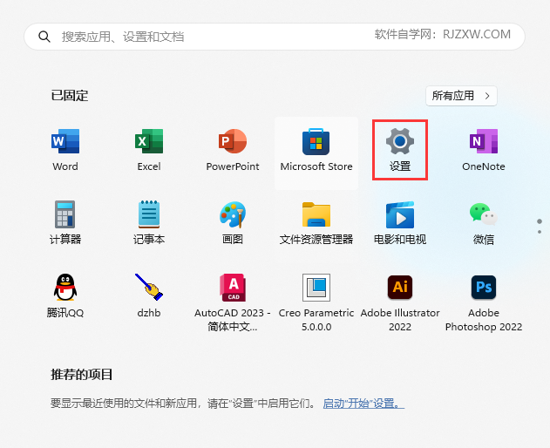Open Adobe Illustrator 2022

400,302
